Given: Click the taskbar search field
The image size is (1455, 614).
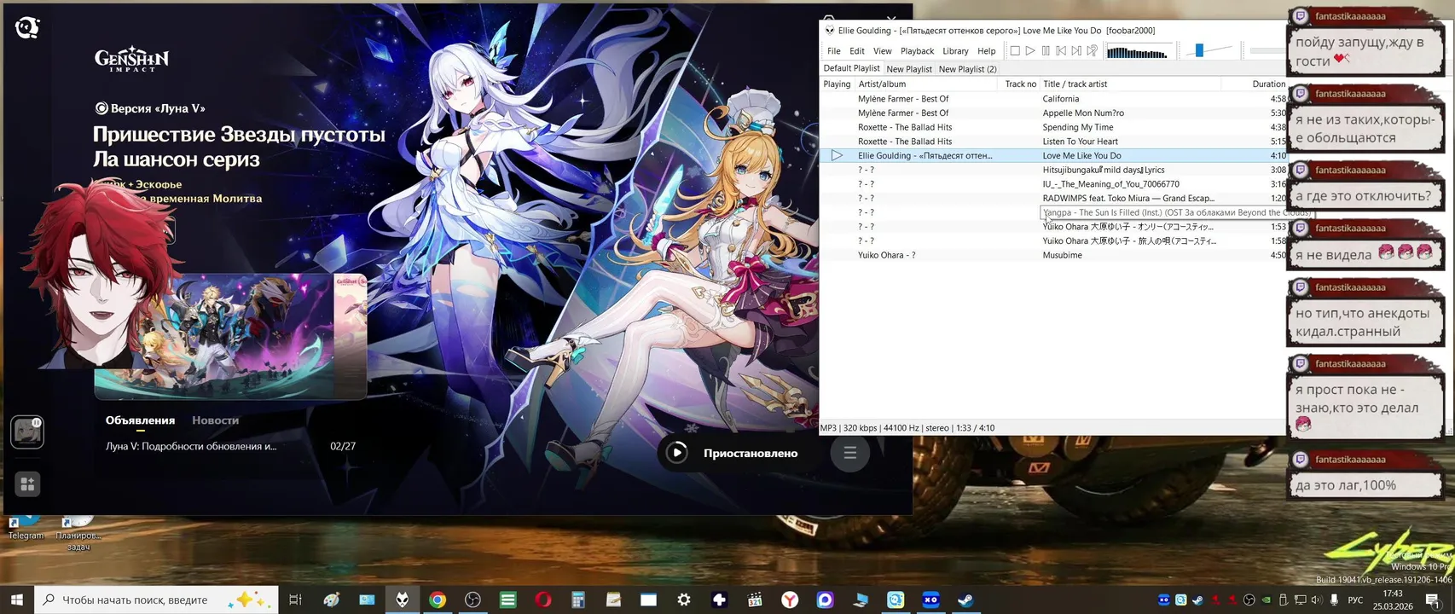Looking at the screenshot, I should click(157, 600).
